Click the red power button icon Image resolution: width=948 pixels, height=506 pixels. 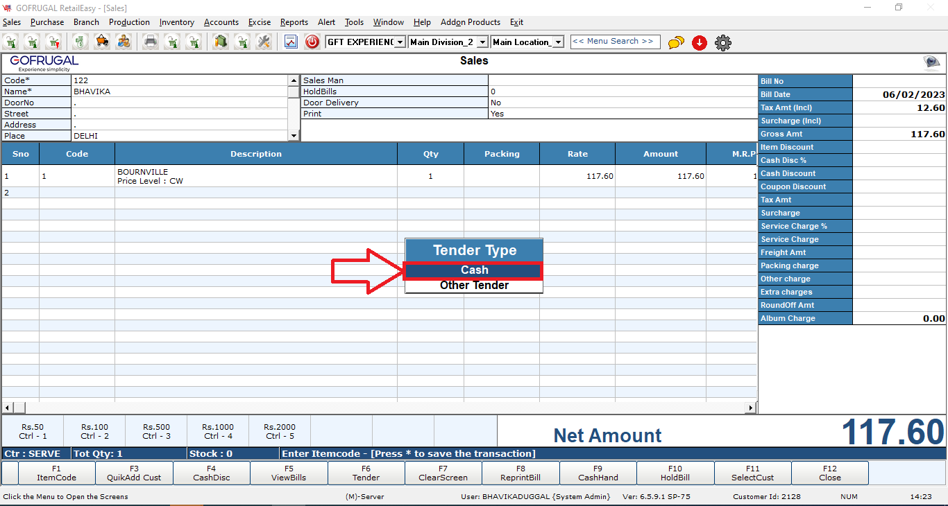312,42
